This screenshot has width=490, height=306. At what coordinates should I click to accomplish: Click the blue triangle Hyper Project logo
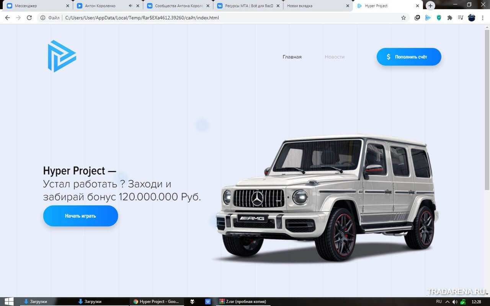click(62, 56)
